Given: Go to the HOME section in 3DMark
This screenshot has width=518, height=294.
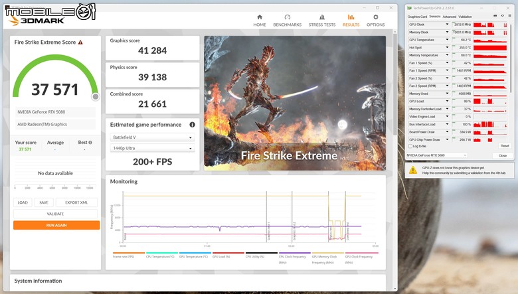Looking at the screenshot, I should click(x=259, y=21).
